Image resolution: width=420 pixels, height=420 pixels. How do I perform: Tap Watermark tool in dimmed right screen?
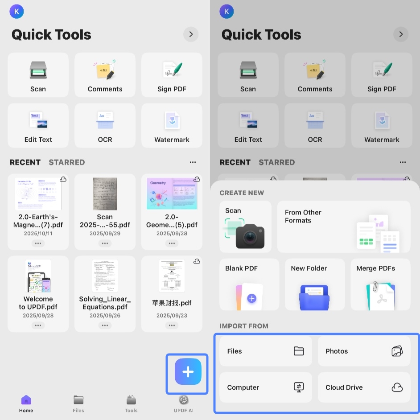(382, 126)
